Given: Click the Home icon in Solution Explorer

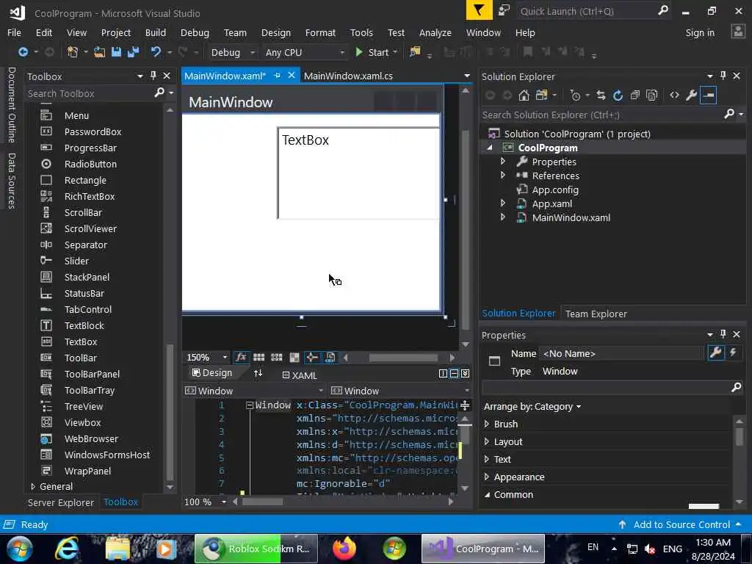Looking at the screenshot, I should 524,95.
